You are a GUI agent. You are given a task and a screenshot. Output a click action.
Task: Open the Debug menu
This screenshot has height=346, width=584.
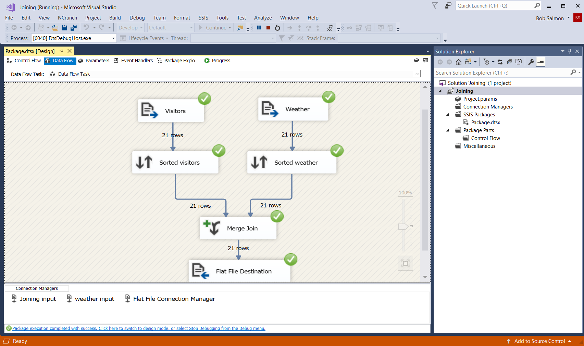pyautogui.click(x=137, y=18)
